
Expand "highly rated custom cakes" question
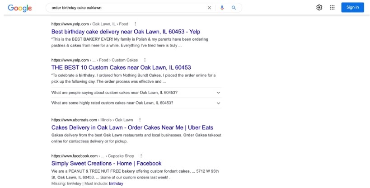coord(218,103)
